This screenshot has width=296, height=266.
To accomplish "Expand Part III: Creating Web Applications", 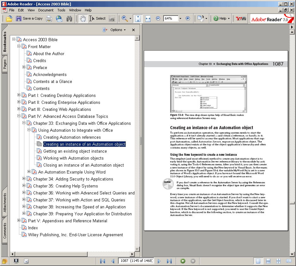I will [19, 109].
